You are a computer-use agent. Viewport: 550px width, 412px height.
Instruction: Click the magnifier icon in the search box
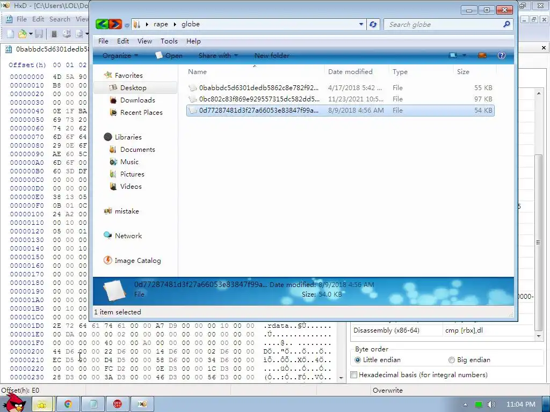[506, 24]
